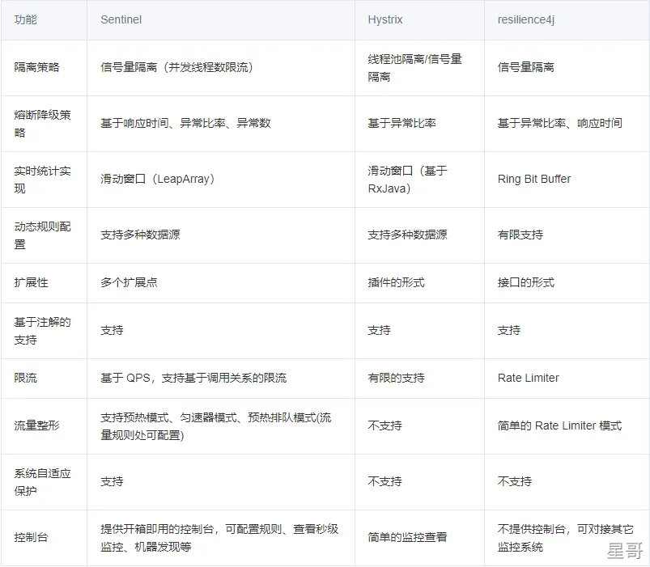Click the 功能 header cell
The height and width of the screenshot is (567, 650).
pyautogui.click(x=26, y=19)
